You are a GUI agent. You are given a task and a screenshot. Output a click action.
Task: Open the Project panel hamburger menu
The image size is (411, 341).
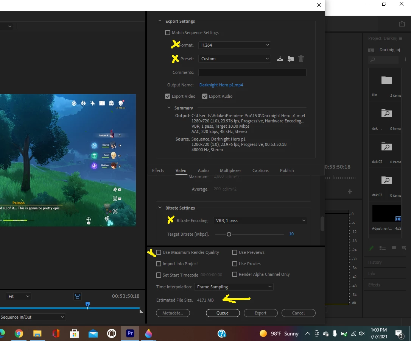400,38
